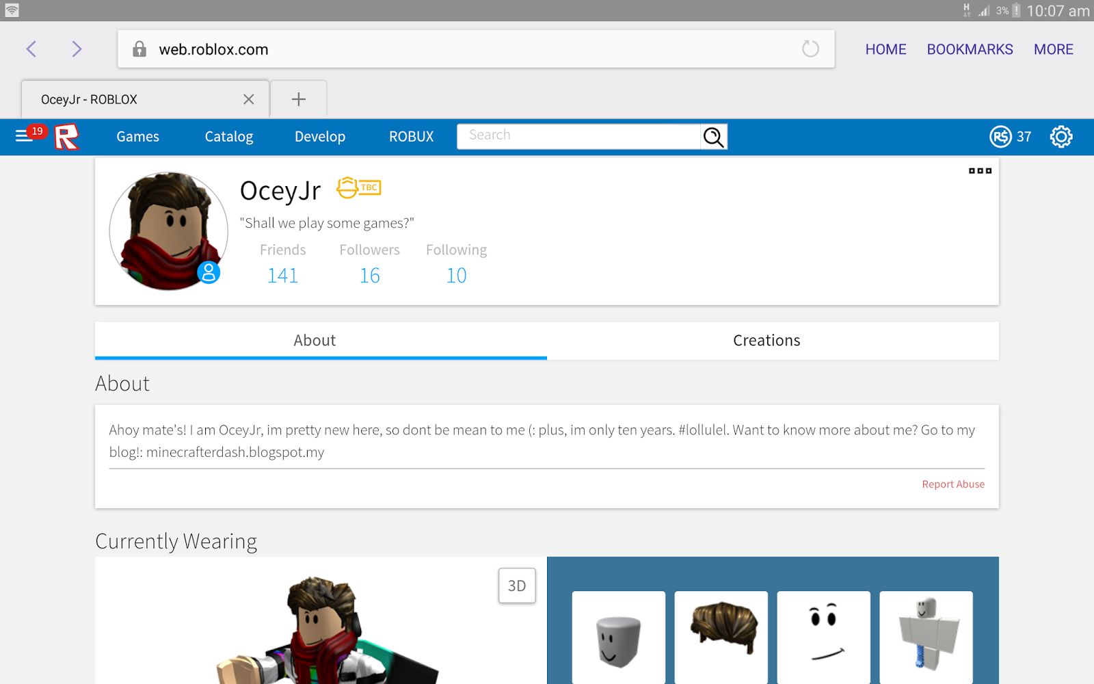Click the OceyJr username heading
The width and height of the screenshot is (1094, 684).
(x=280, y=191)
